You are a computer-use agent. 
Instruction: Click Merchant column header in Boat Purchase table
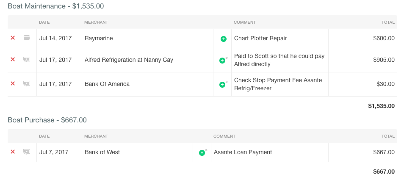[x=96, y=136]
